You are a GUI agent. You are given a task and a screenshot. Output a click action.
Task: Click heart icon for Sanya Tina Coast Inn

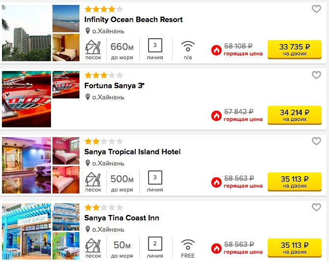click(x=316, y=207)
